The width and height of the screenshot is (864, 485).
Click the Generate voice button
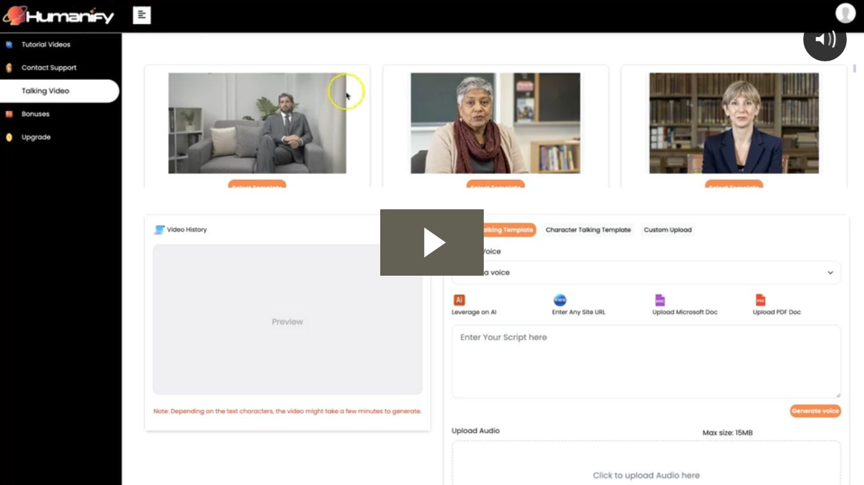[815, 411]
